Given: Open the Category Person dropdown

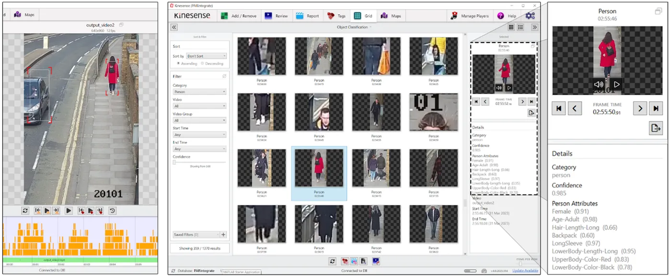Looking at the screenshot, I should point(199,91).
